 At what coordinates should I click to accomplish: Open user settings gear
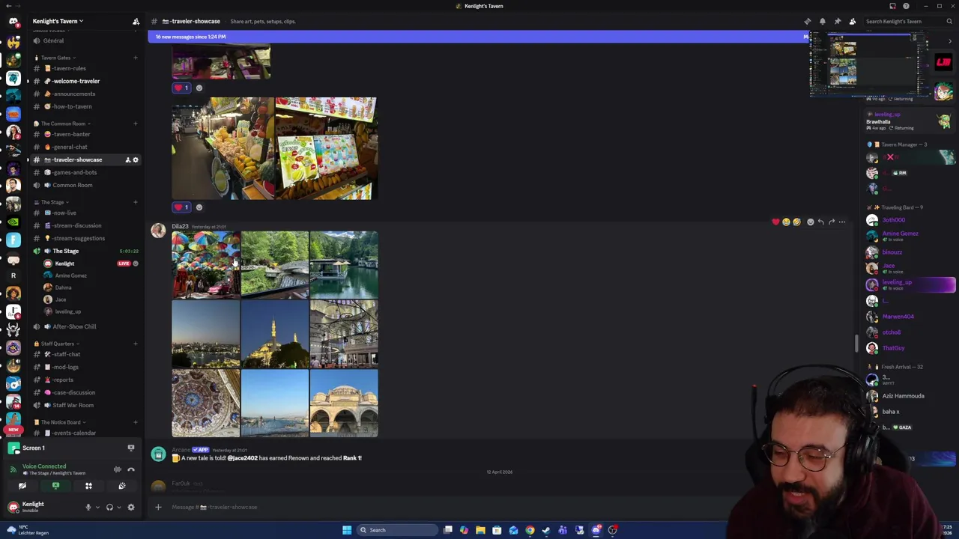[x=131, y=508]
